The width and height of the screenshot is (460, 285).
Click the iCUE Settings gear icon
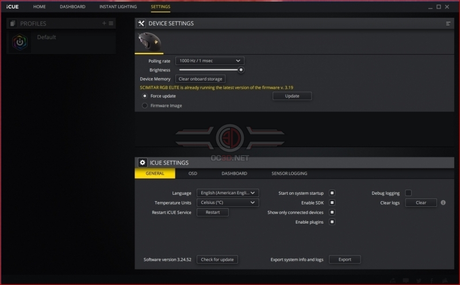pos(142,163)
